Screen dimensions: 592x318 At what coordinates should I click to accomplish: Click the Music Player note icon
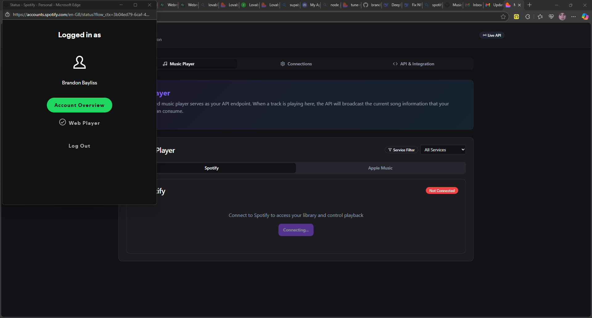tap(165, 64)
